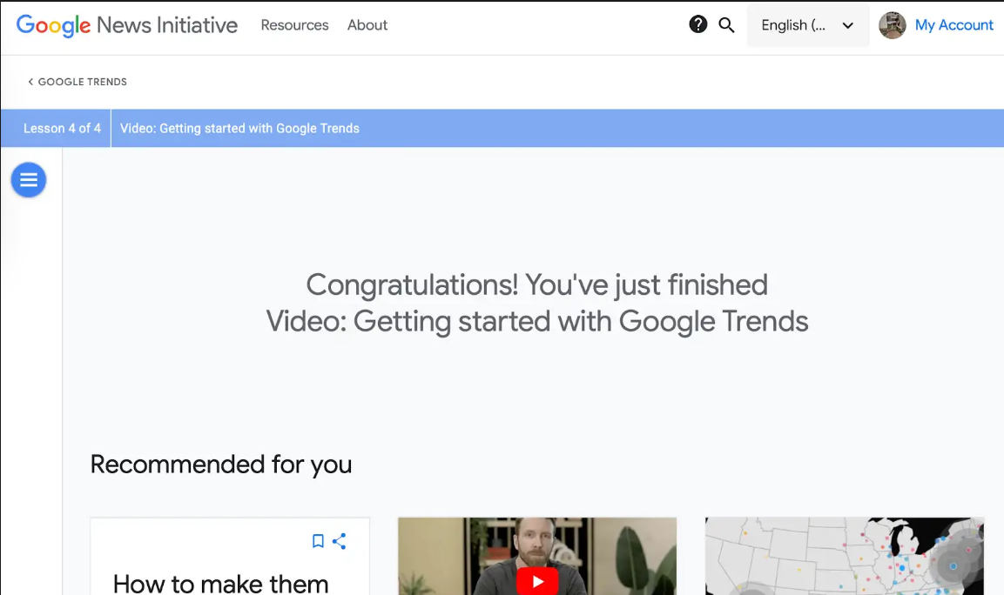Select the lesson title in blue bar
This screenshot has height=595, width=1004.
[x=239, y=129]
